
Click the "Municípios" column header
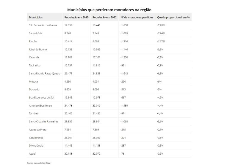36,17
